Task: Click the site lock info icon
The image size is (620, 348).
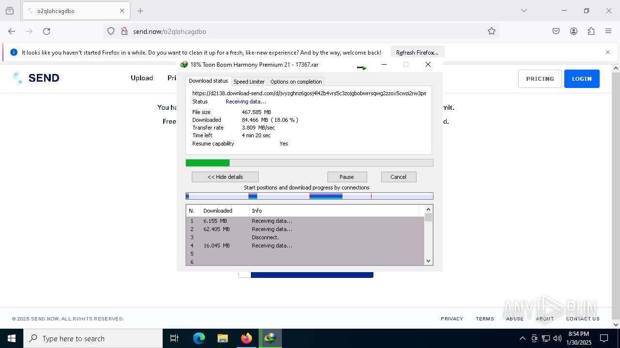Action: 124,31
